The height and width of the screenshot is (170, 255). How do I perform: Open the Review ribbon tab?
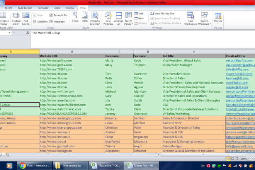tap(70, 8)
